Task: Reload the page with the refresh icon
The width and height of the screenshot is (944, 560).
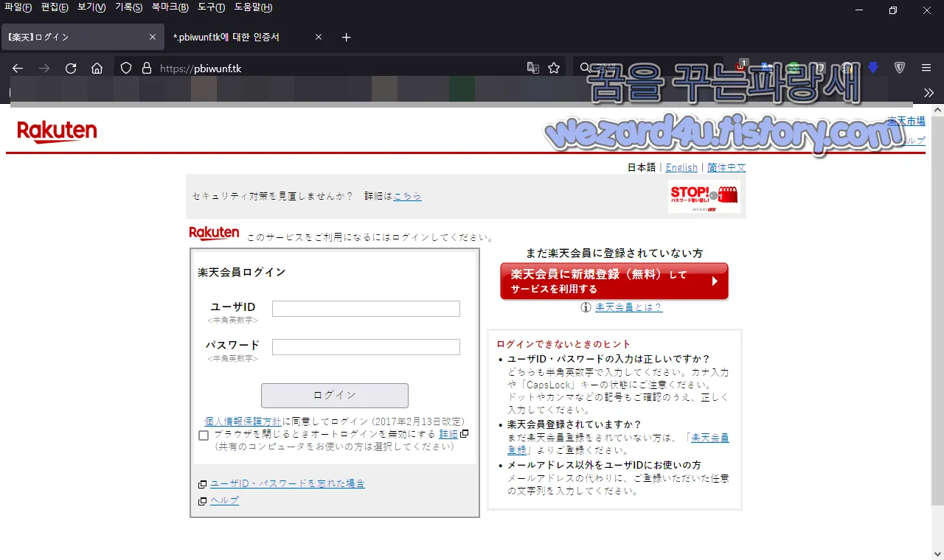Action: tap(71, 68)
